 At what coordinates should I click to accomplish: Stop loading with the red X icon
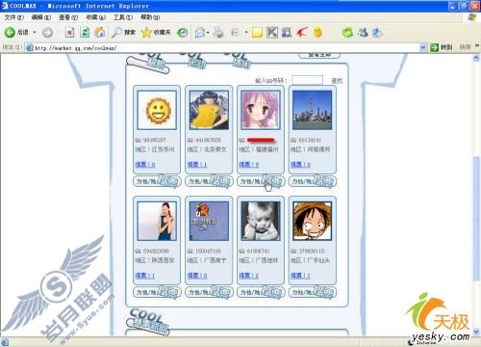(69, 32)
